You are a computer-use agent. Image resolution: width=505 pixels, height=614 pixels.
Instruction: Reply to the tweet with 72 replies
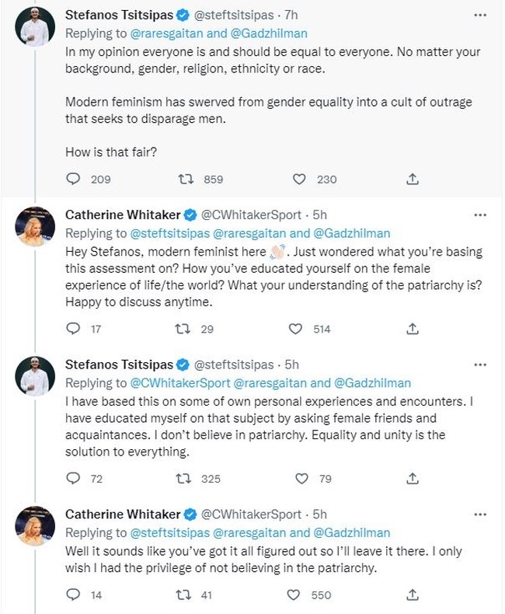tap(74, 479)
